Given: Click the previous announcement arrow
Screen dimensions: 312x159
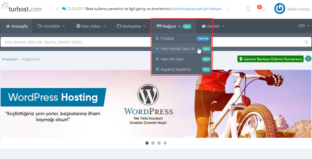Looking at the screenshot, I should pos(57,9).
